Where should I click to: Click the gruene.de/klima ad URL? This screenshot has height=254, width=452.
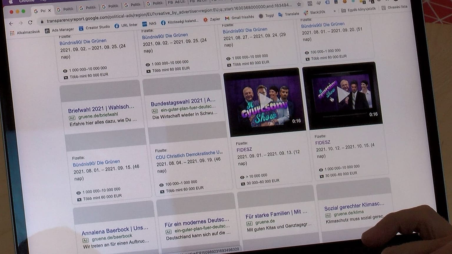coord(348,213)
